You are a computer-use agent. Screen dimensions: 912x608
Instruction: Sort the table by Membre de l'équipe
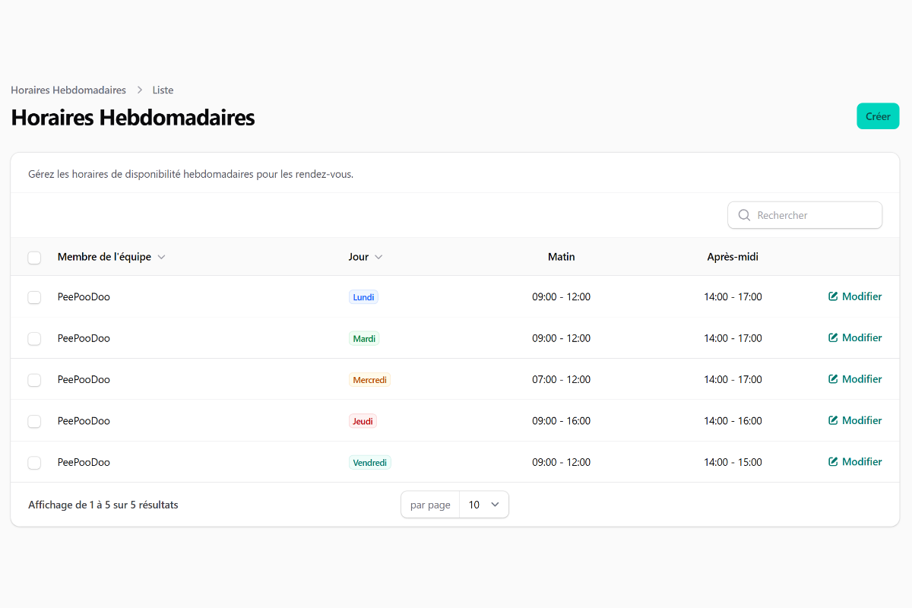click(x=111, y=257)
